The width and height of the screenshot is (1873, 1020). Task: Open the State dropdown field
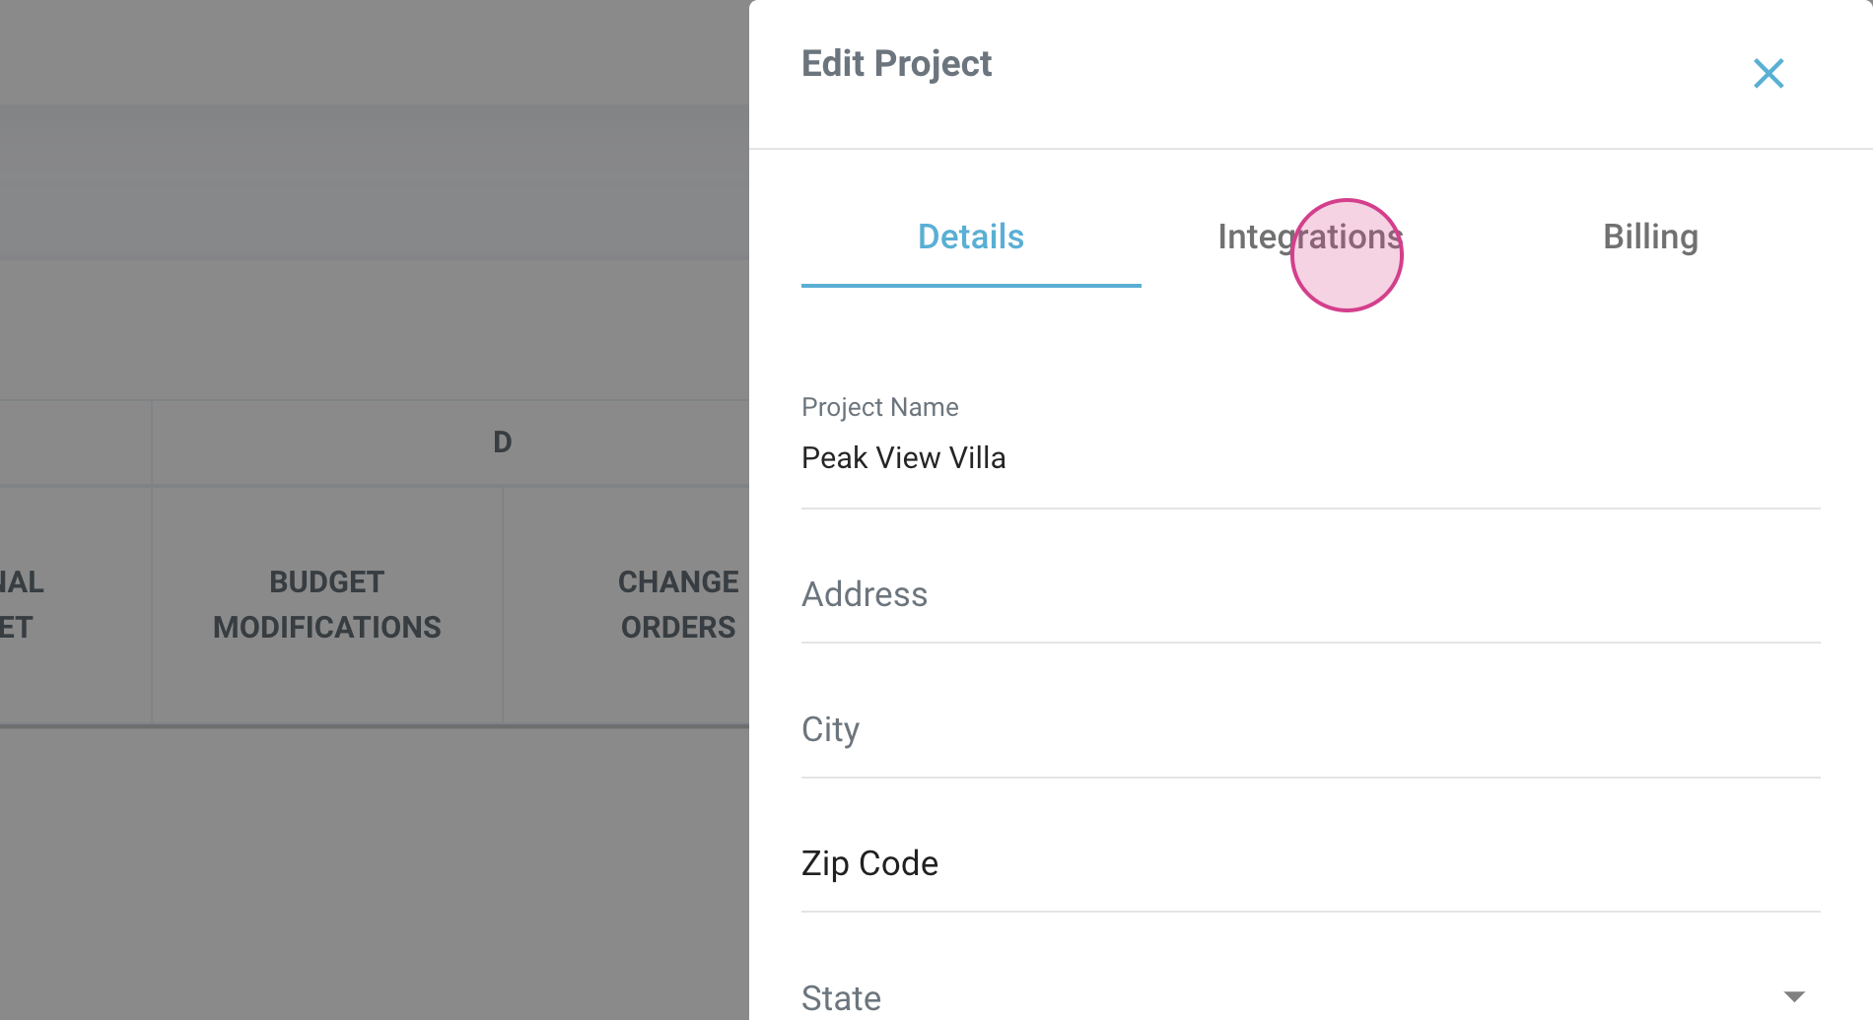[x=1282, y=997]
